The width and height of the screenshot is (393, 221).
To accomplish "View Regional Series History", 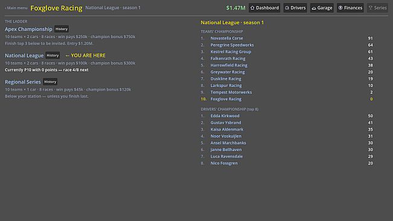I will click(x=50, y=82).
